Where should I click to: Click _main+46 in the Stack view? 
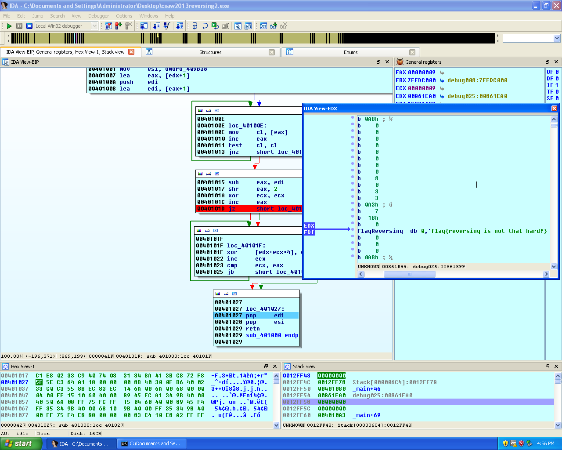(x=367, y=389)
